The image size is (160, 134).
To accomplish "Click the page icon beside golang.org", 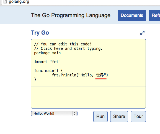I will pos(5,2).
